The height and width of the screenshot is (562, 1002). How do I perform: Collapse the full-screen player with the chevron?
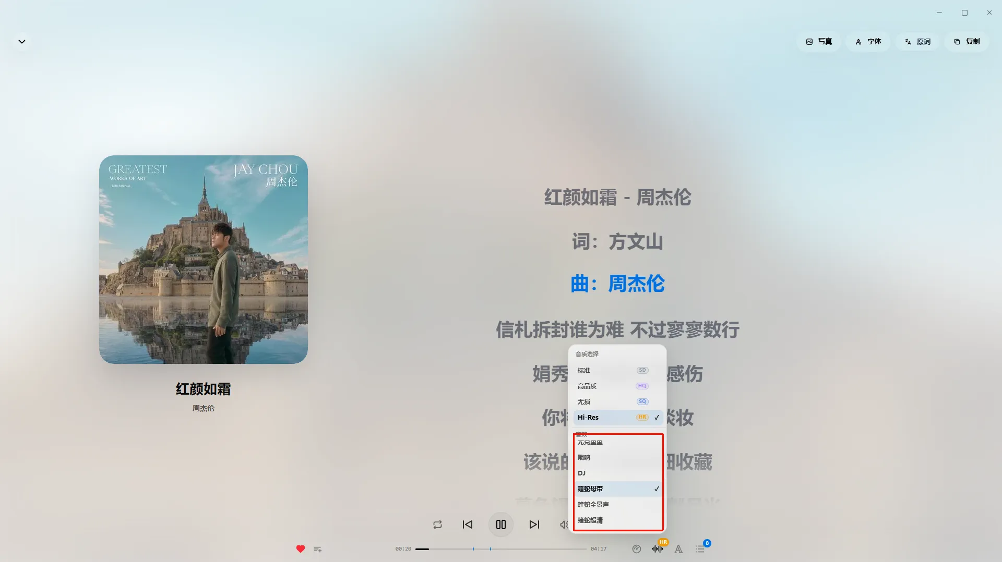[x=22, y=42]
